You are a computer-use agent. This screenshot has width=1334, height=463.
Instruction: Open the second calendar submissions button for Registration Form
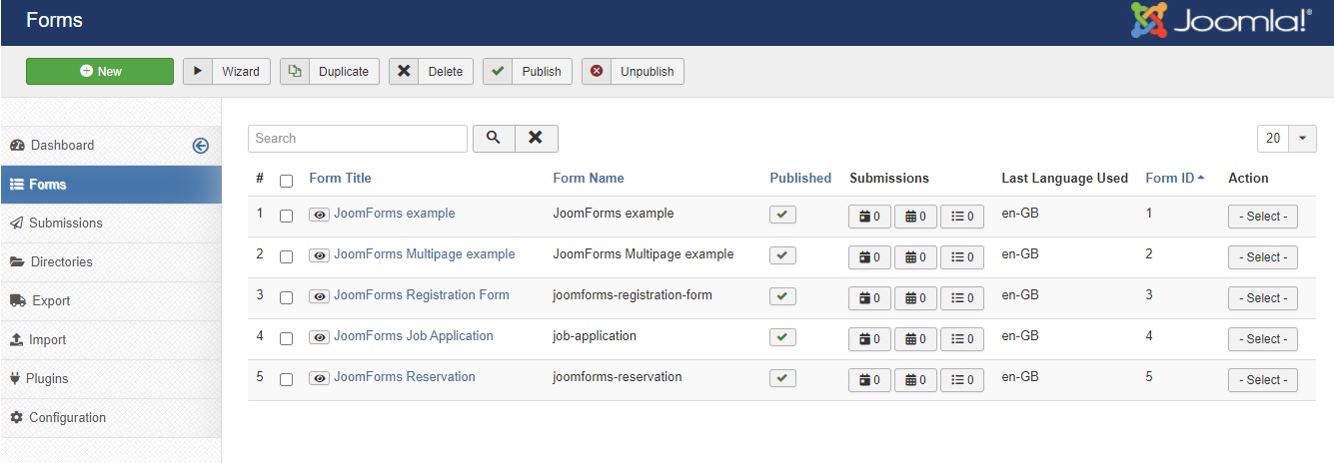click(x=915, y=298)
